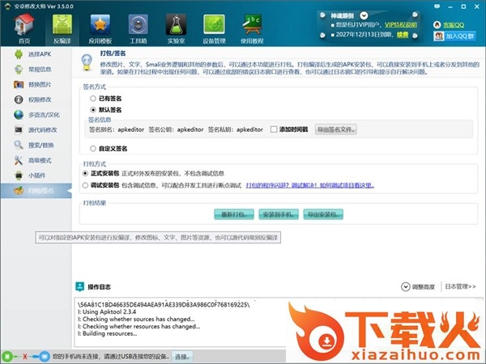The image size is (486, 364).
Task: Select 替换图片 in the sidebar
Action: click(39, 84)
